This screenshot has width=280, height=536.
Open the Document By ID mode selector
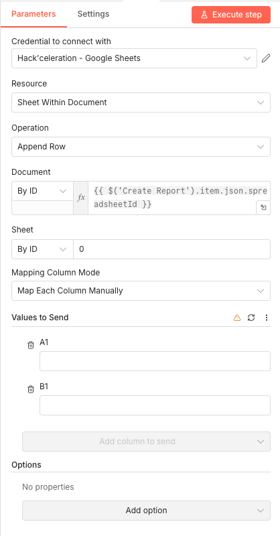[x=42, y=191]
